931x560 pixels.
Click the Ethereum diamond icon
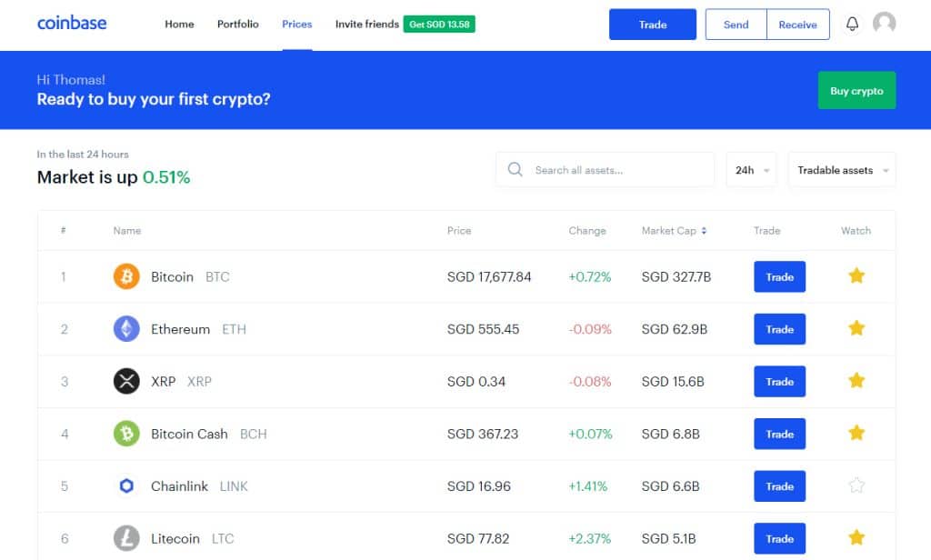pyautogui.click(x=126, y=329)
